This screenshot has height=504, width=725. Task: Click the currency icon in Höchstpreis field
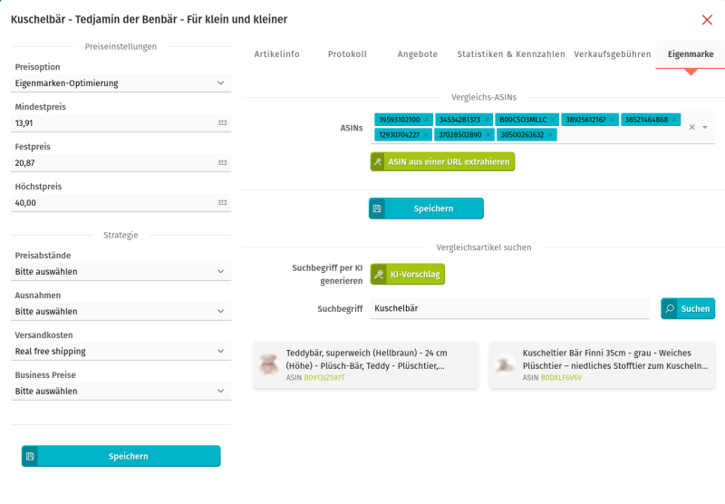(x=222, y=202)
